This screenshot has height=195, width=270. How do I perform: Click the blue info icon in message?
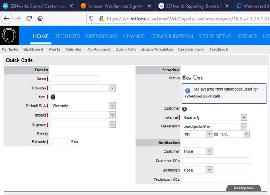(x=187, y=91)
